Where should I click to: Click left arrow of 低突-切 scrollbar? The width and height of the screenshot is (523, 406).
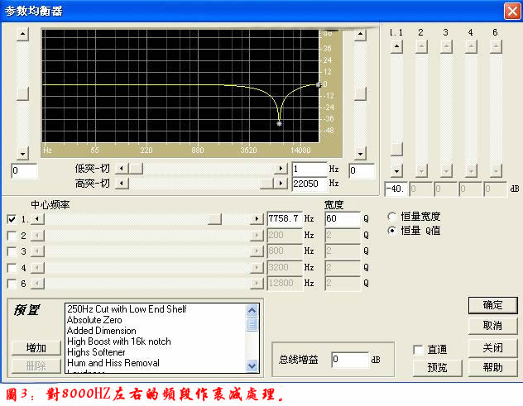point(122,169)
